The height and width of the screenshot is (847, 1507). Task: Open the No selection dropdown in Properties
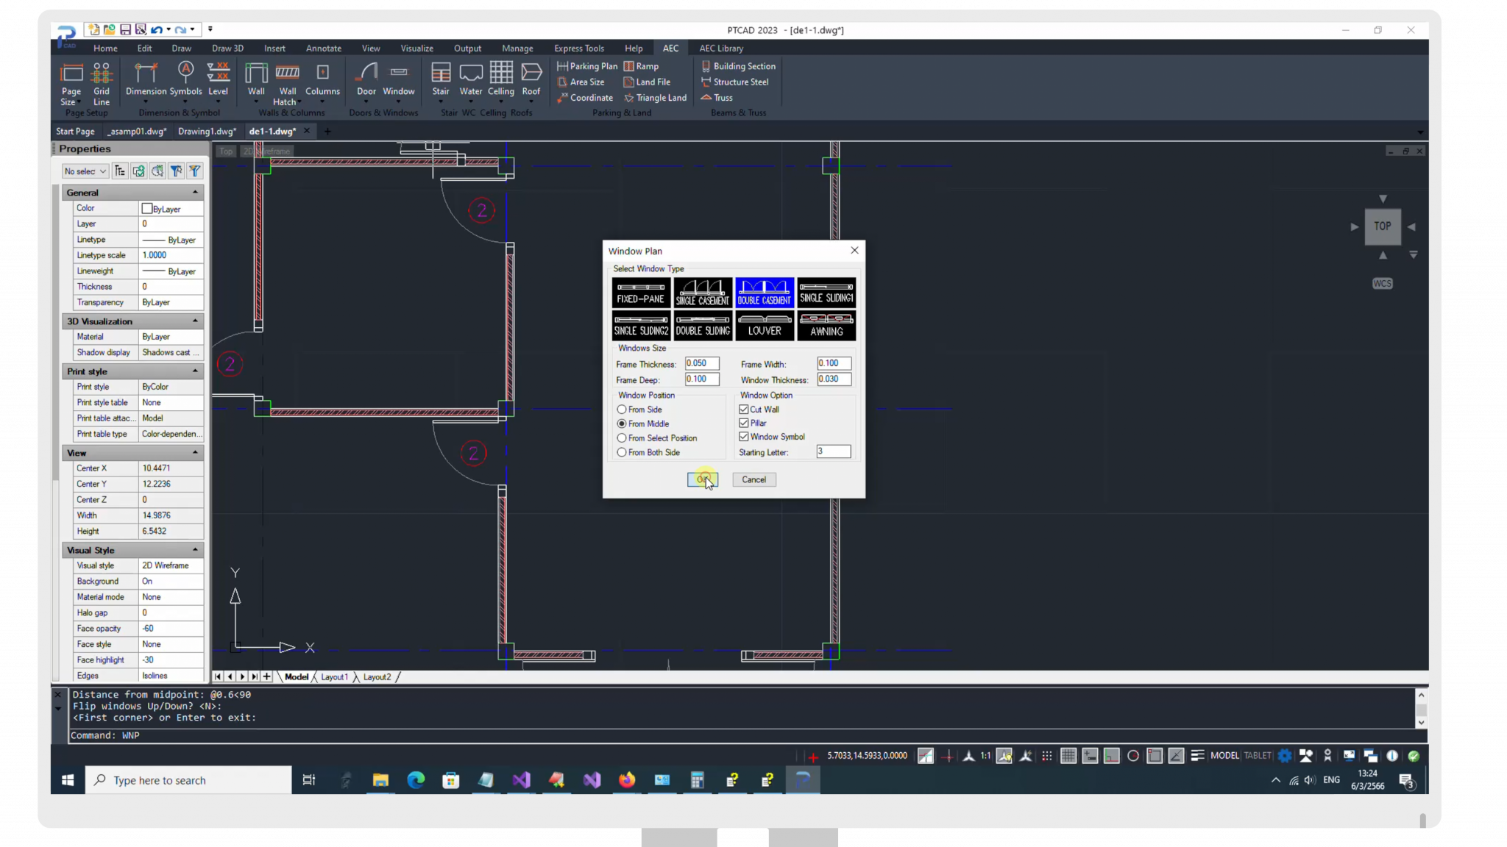pyautogui.click(x=85, y=171)
